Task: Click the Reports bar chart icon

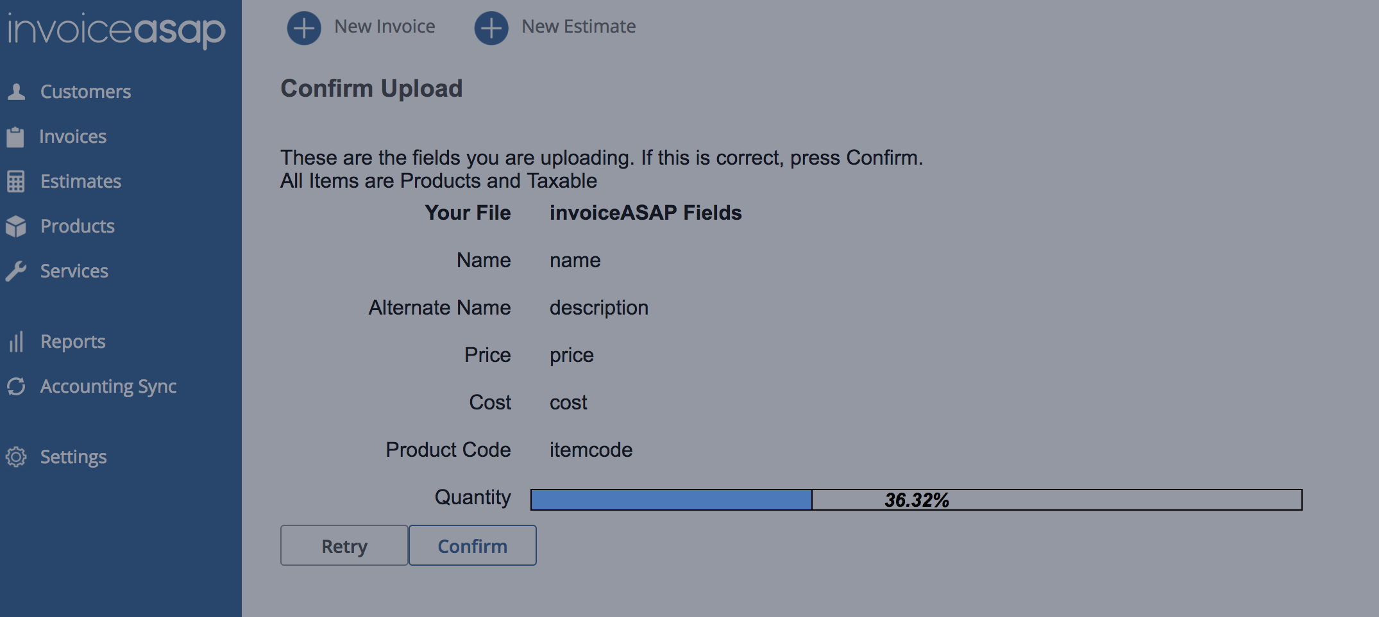Action: 16,341
